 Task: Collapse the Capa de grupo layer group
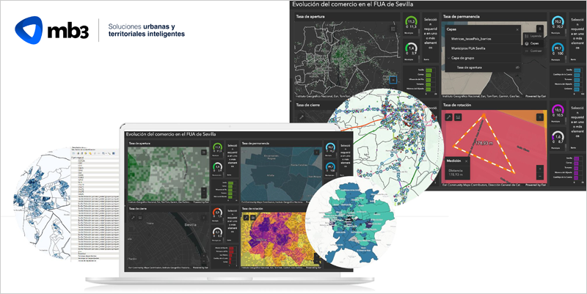(x=448, y=57)
